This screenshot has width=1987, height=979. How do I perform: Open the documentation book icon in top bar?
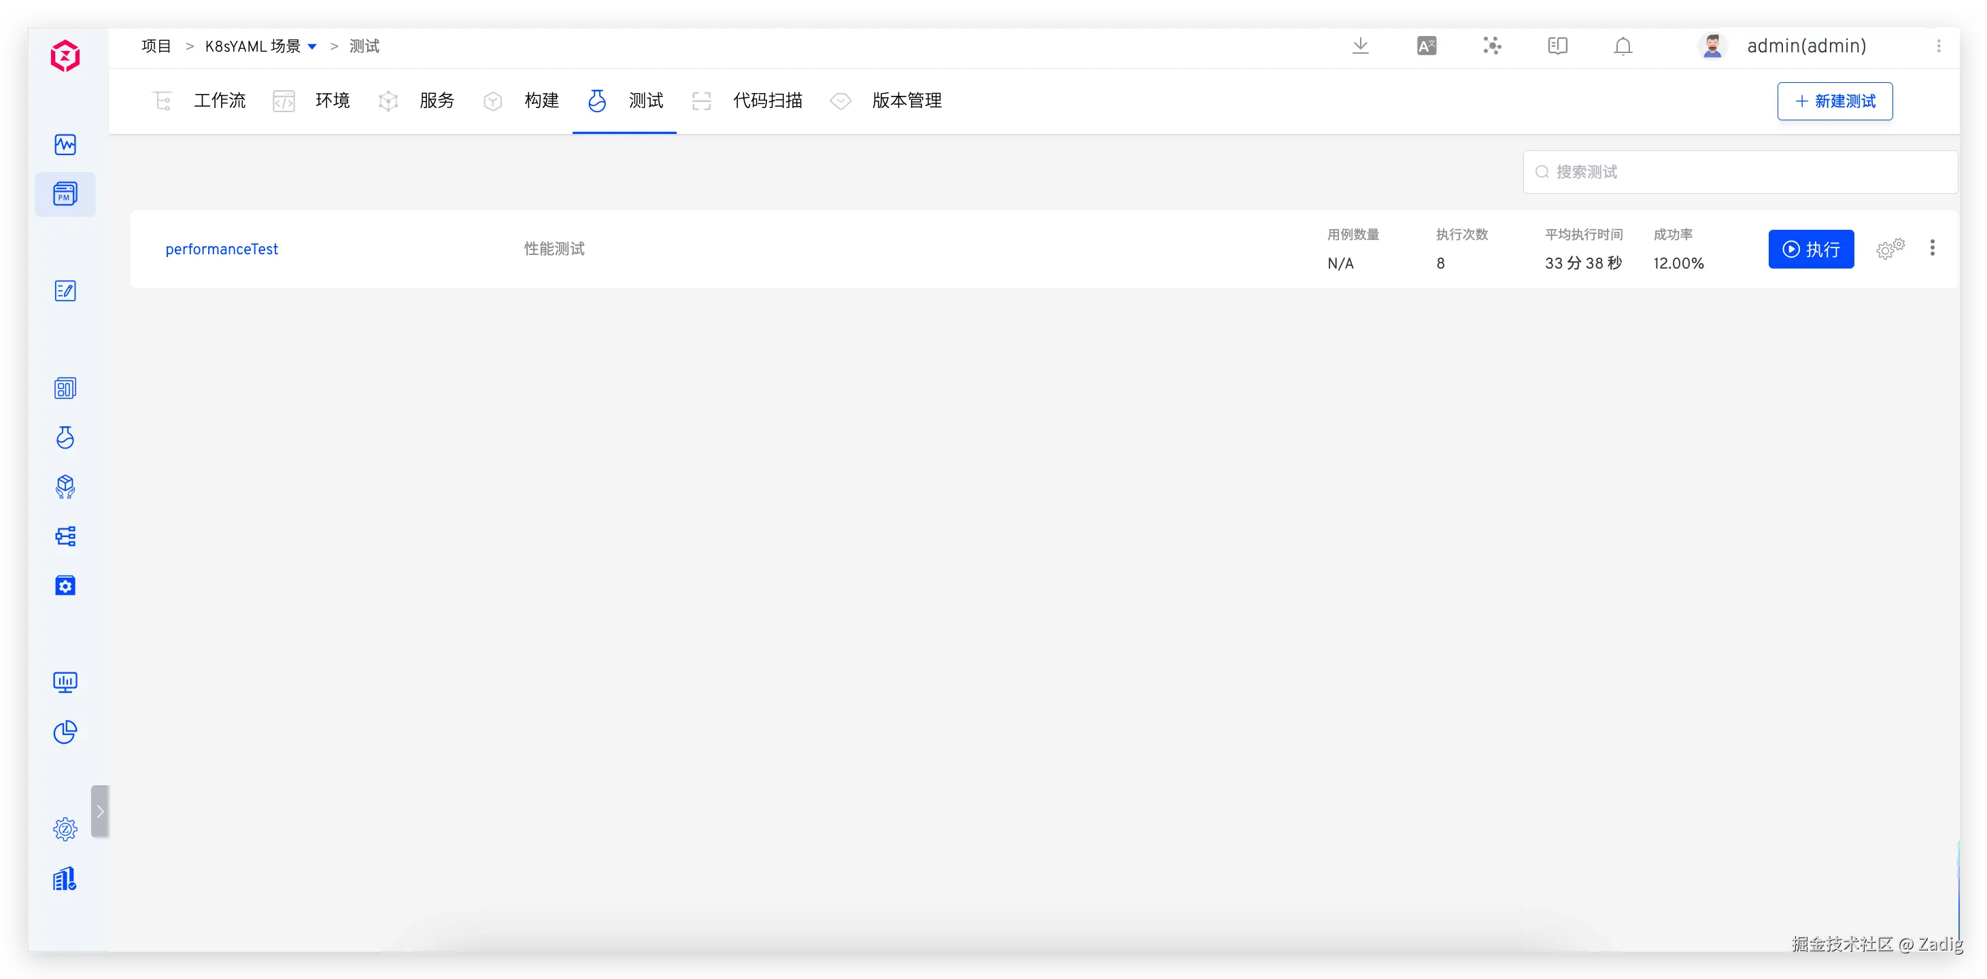(1557, 46)
